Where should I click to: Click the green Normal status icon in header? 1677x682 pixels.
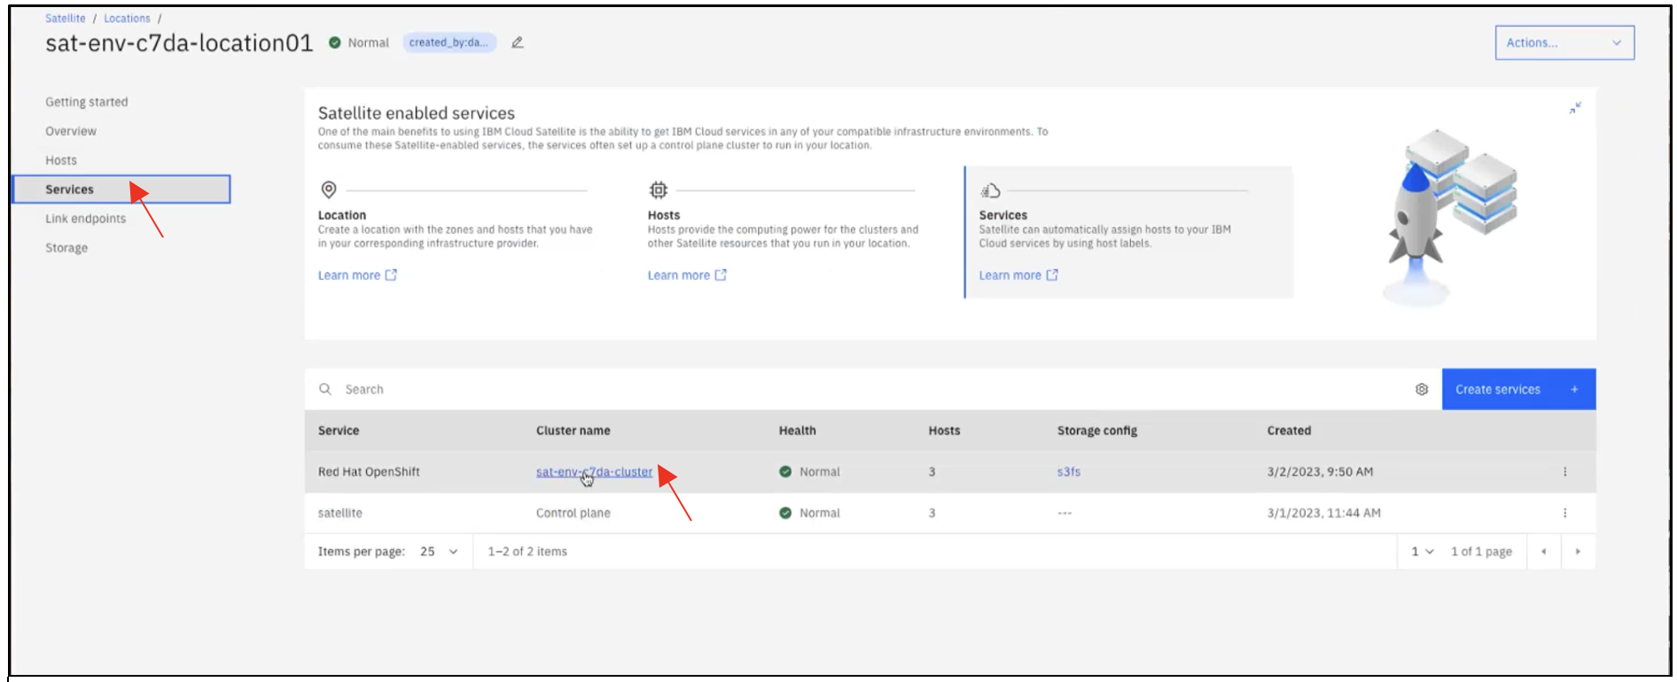(335, 43)
